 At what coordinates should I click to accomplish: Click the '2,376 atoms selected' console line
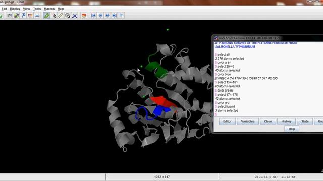click(x=229, y=58)
